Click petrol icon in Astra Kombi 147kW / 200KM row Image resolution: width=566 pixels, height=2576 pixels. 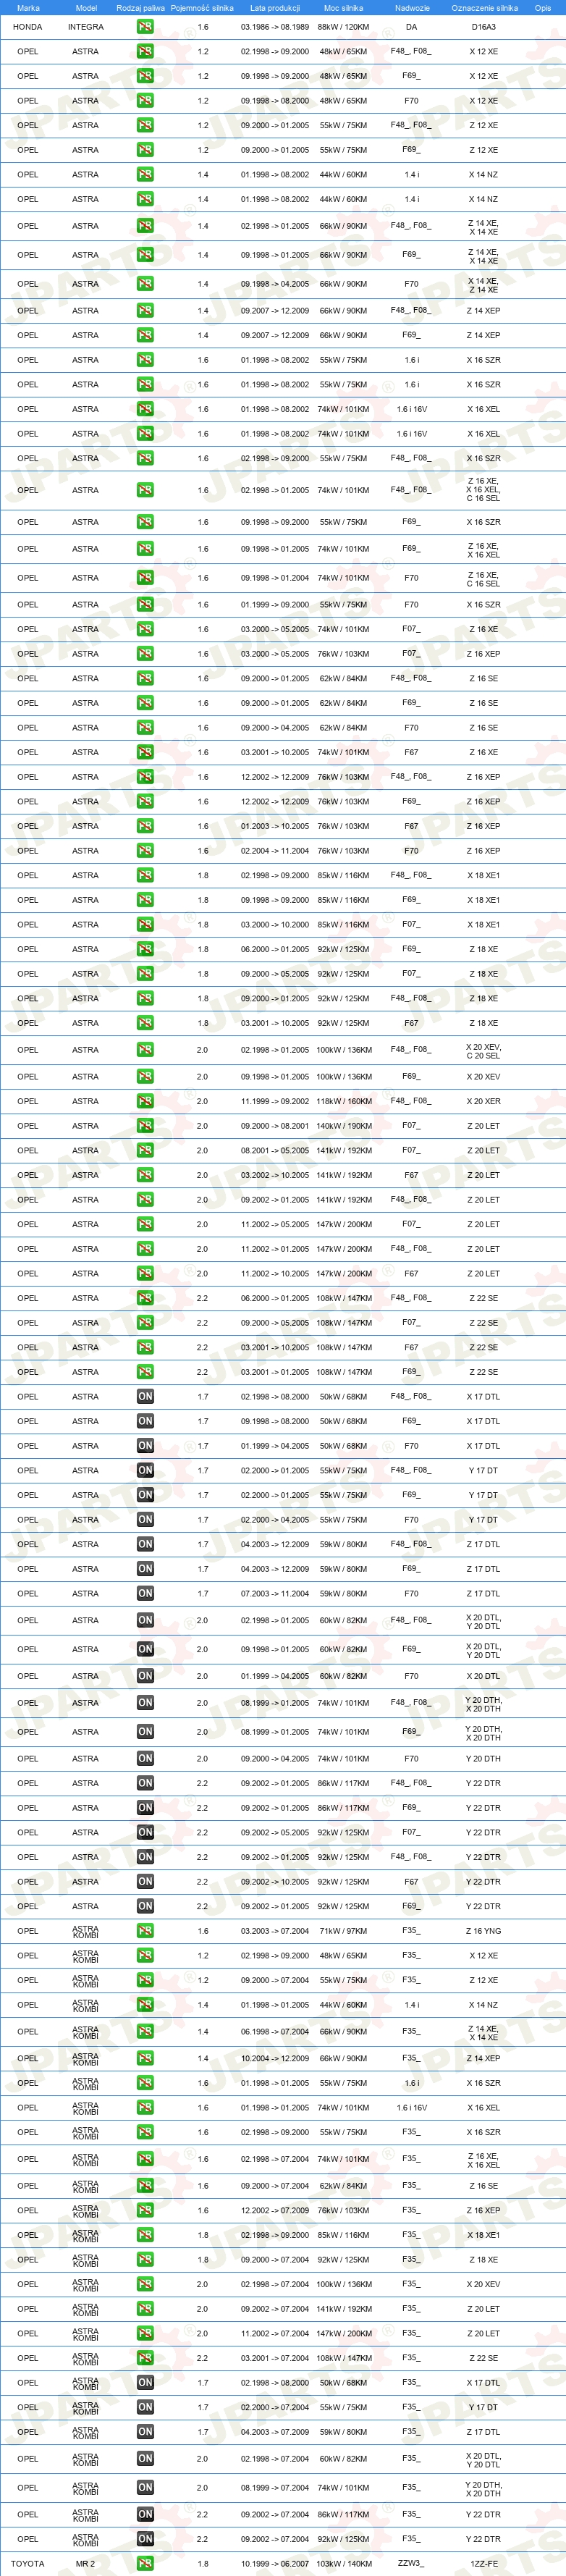(x=145, y=2333)
